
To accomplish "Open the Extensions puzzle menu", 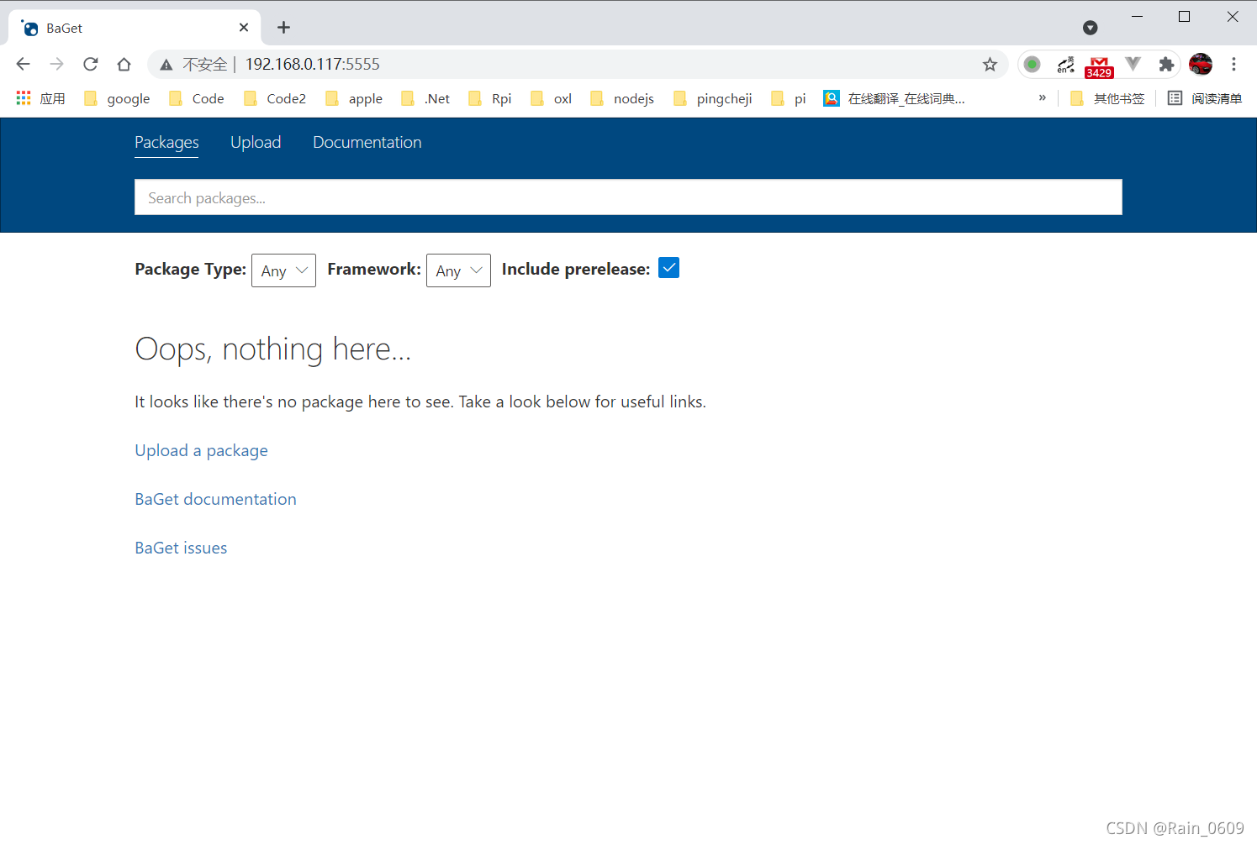I will (1166, 64).
